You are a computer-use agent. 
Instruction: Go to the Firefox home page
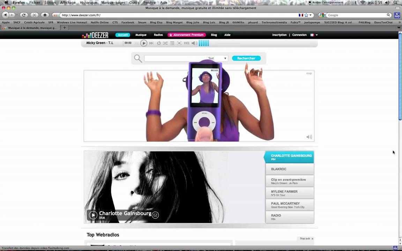[x=45, y=15]
